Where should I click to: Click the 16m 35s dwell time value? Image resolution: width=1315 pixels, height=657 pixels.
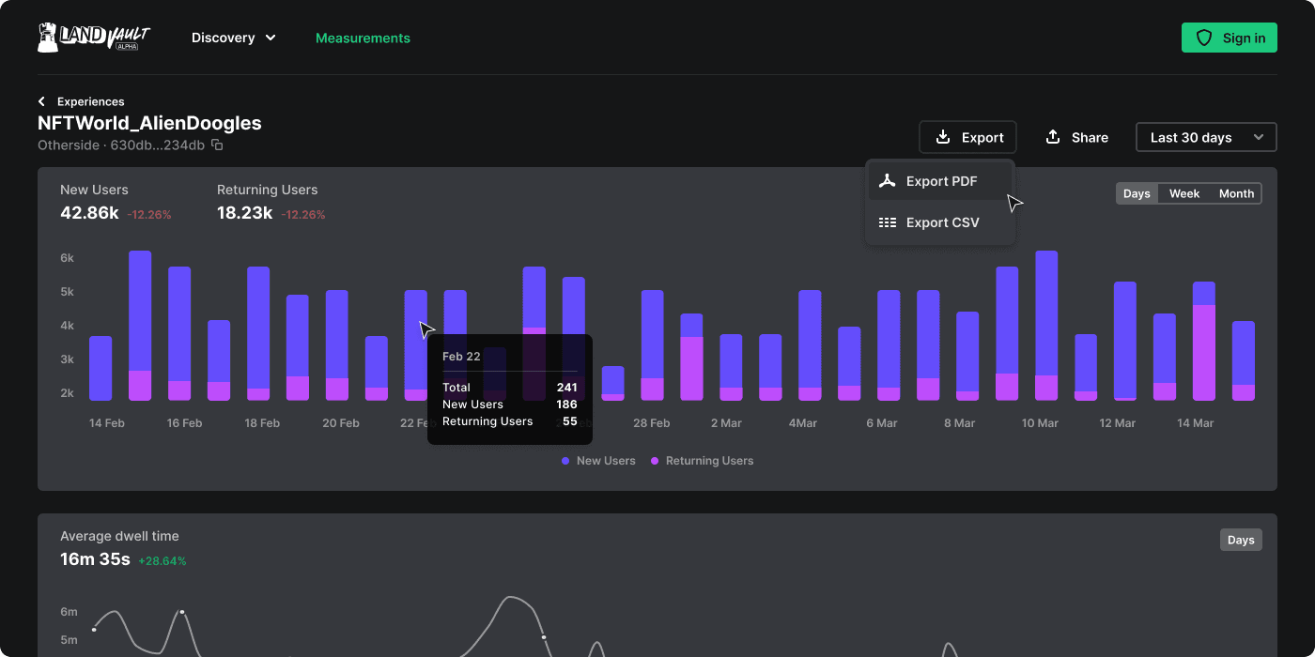click(95, 559)
